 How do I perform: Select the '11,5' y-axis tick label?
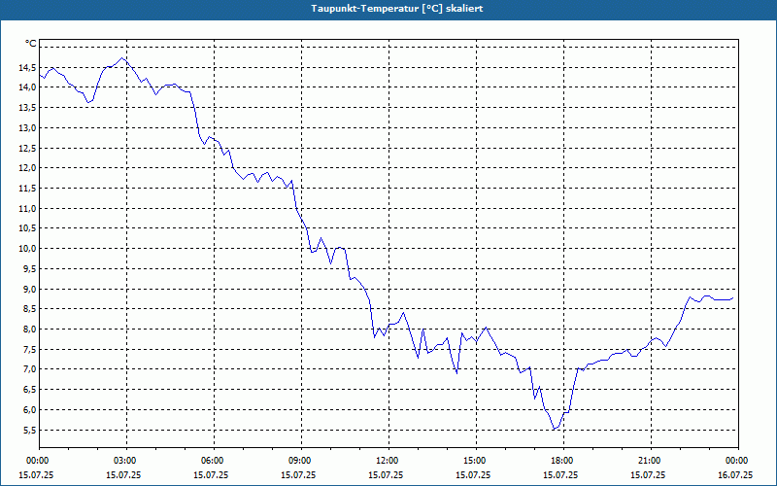(x=28, y=188)
